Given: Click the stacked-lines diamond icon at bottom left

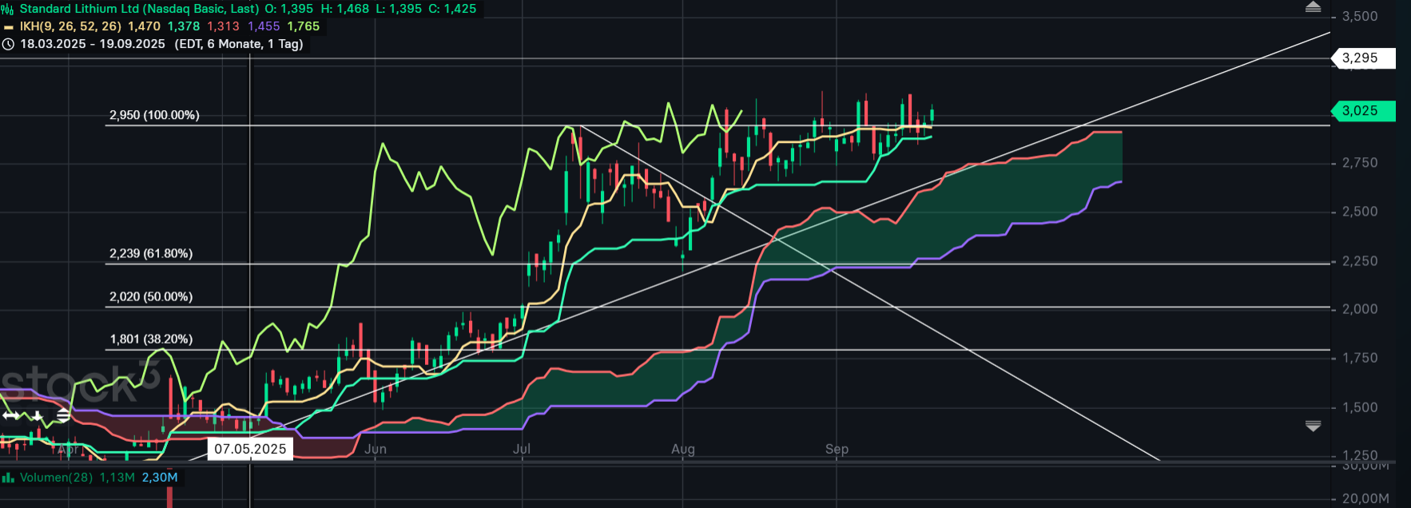Looking at the screenshot, I should click(63, 415).
